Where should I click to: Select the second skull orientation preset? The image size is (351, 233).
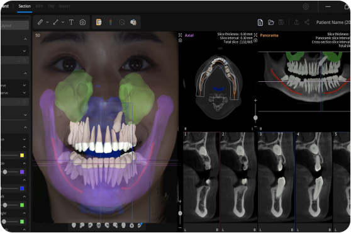(82, 225)
